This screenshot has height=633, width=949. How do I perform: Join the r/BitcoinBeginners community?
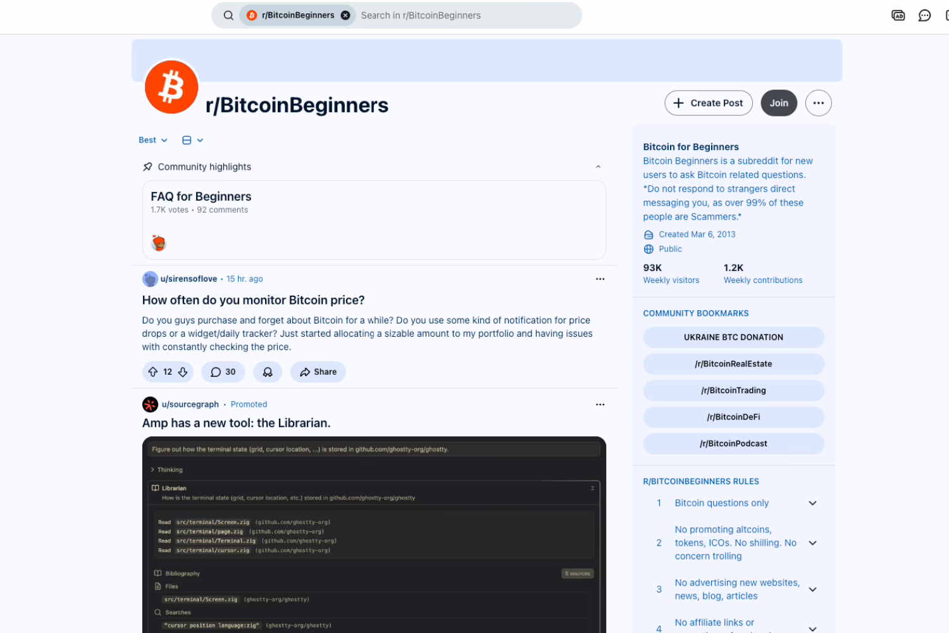pos(779,103)
